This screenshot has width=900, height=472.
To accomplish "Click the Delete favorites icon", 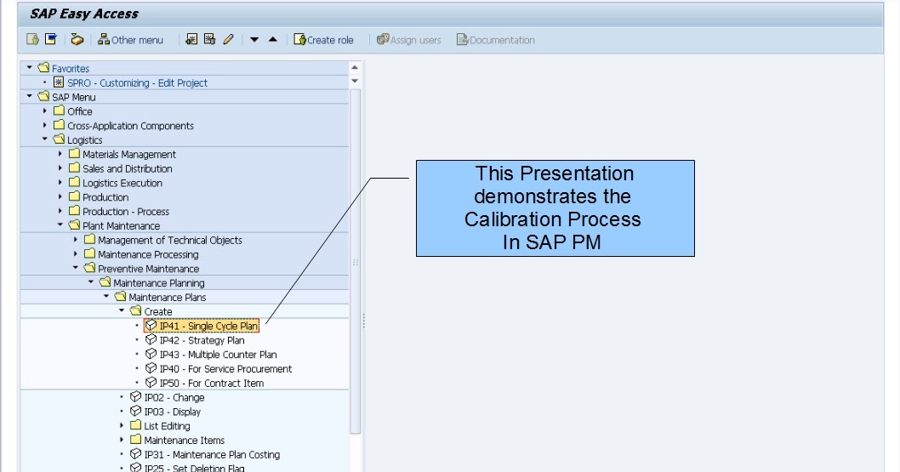I will [209, 40].
